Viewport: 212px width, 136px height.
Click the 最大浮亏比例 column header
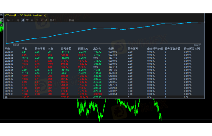[x=155, y=49]
